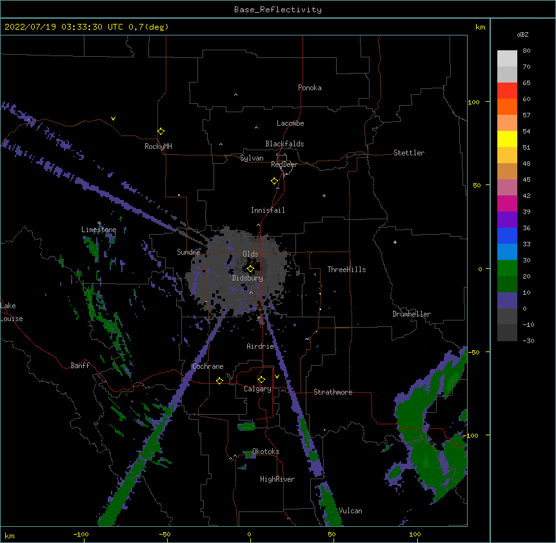The width and height of the screenshot is (556, 543).
Task: Pick the lightest grey 70-80 dBZ swatch
Action: coord(507,58)
